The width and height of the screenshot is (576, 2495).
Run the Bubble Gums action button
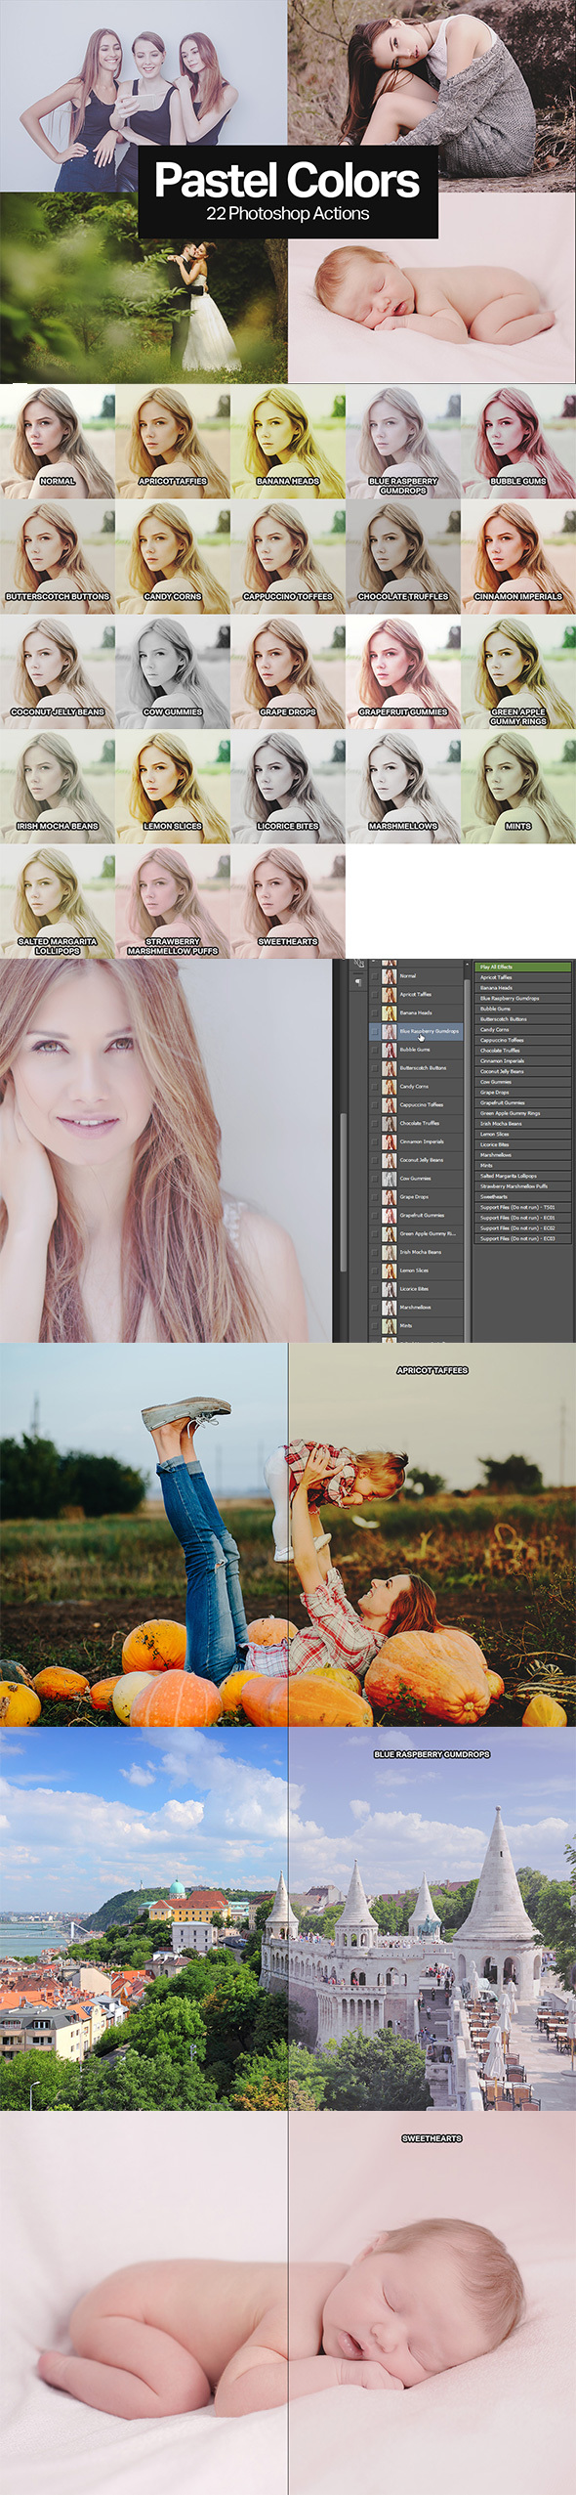[x=523, y=1009]
